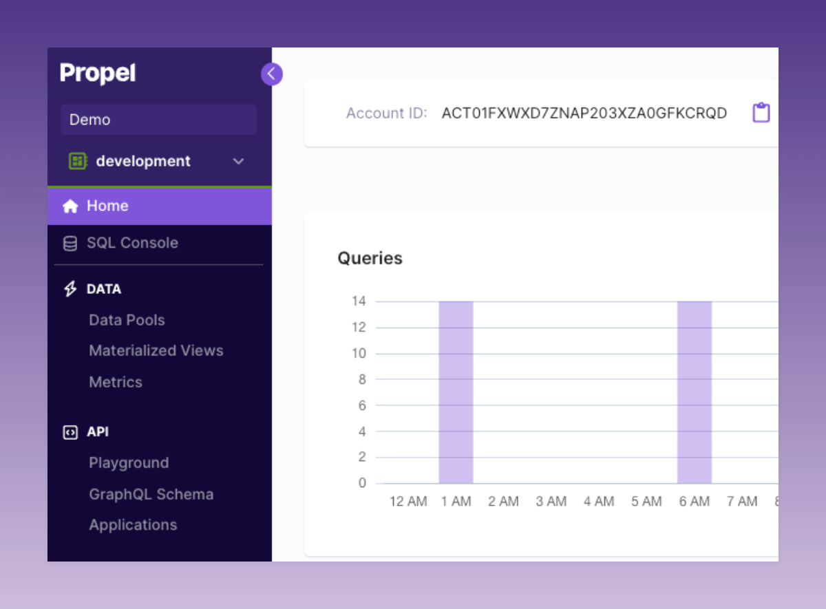
Task: Select the Account ID value text
Action: [584, 112]
